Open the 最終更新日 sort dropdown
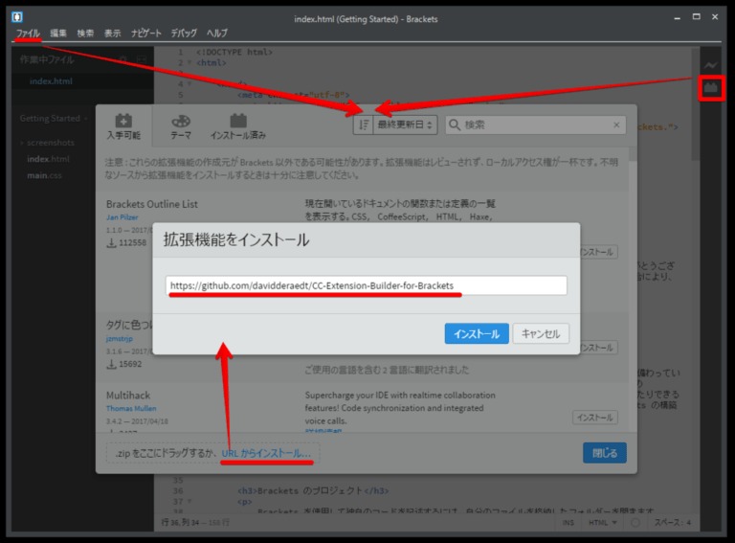 pyautogui.click(x=407, y=124)
